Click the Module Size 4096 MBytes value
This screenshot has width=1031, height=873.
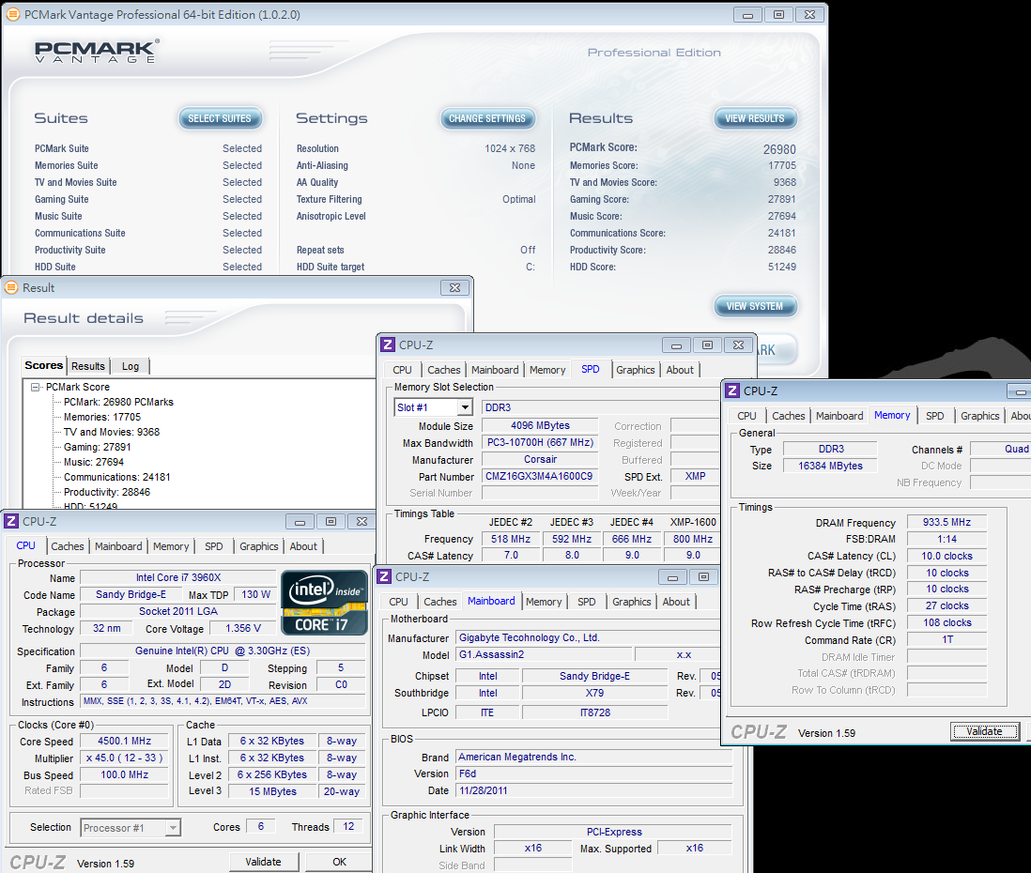[x=540, y=425]
